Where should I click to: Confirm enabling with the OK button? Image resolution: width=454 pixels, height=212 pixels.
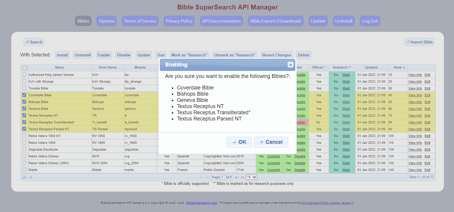coord(239,142)
